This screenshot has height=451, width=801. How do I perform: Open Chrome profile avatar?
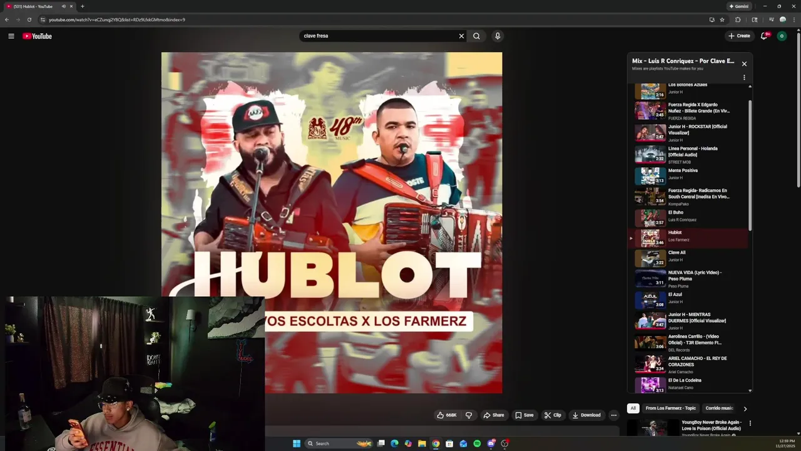[782, 19]
